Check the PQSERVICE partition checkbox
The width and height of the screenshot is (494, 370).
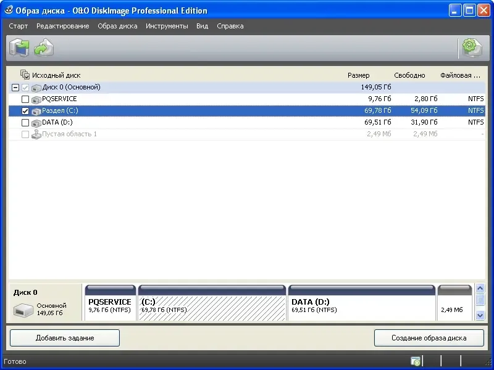[25, 99]
